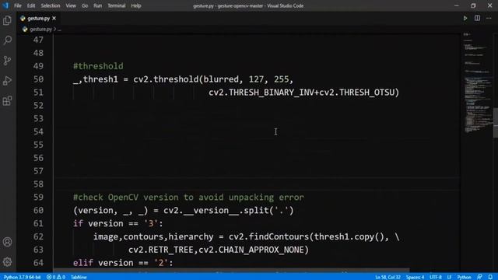Click '#check OpenCV version' comment line

point(188,198)
